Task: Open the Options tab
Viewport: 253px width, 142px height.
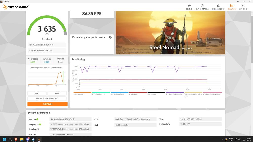Action: click(243, 7)
